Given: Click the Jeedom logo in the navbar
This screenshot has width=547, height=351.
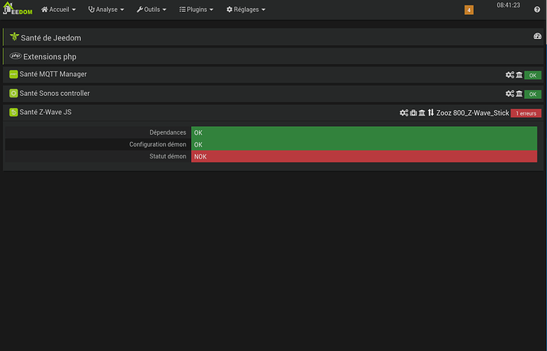Looking at the screenshot, I should [x=17, y=9].
